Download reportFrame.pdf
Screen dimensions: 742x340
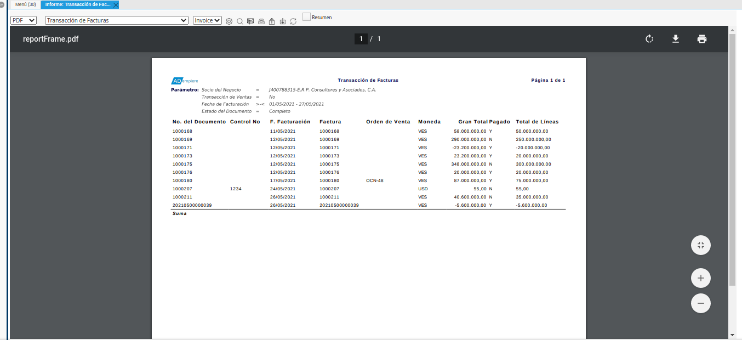676,39
